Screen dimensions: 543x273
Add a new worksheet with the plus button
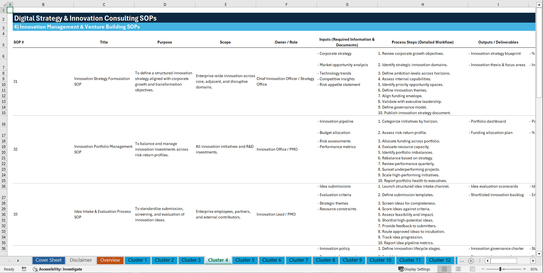click(471, 261)
